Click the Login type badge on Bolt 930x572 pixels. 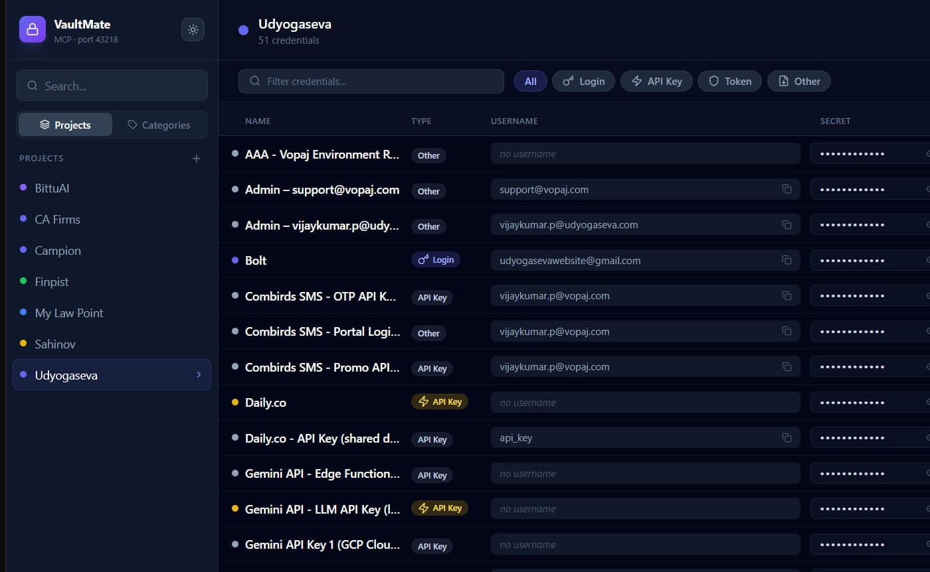coord(436,260)
